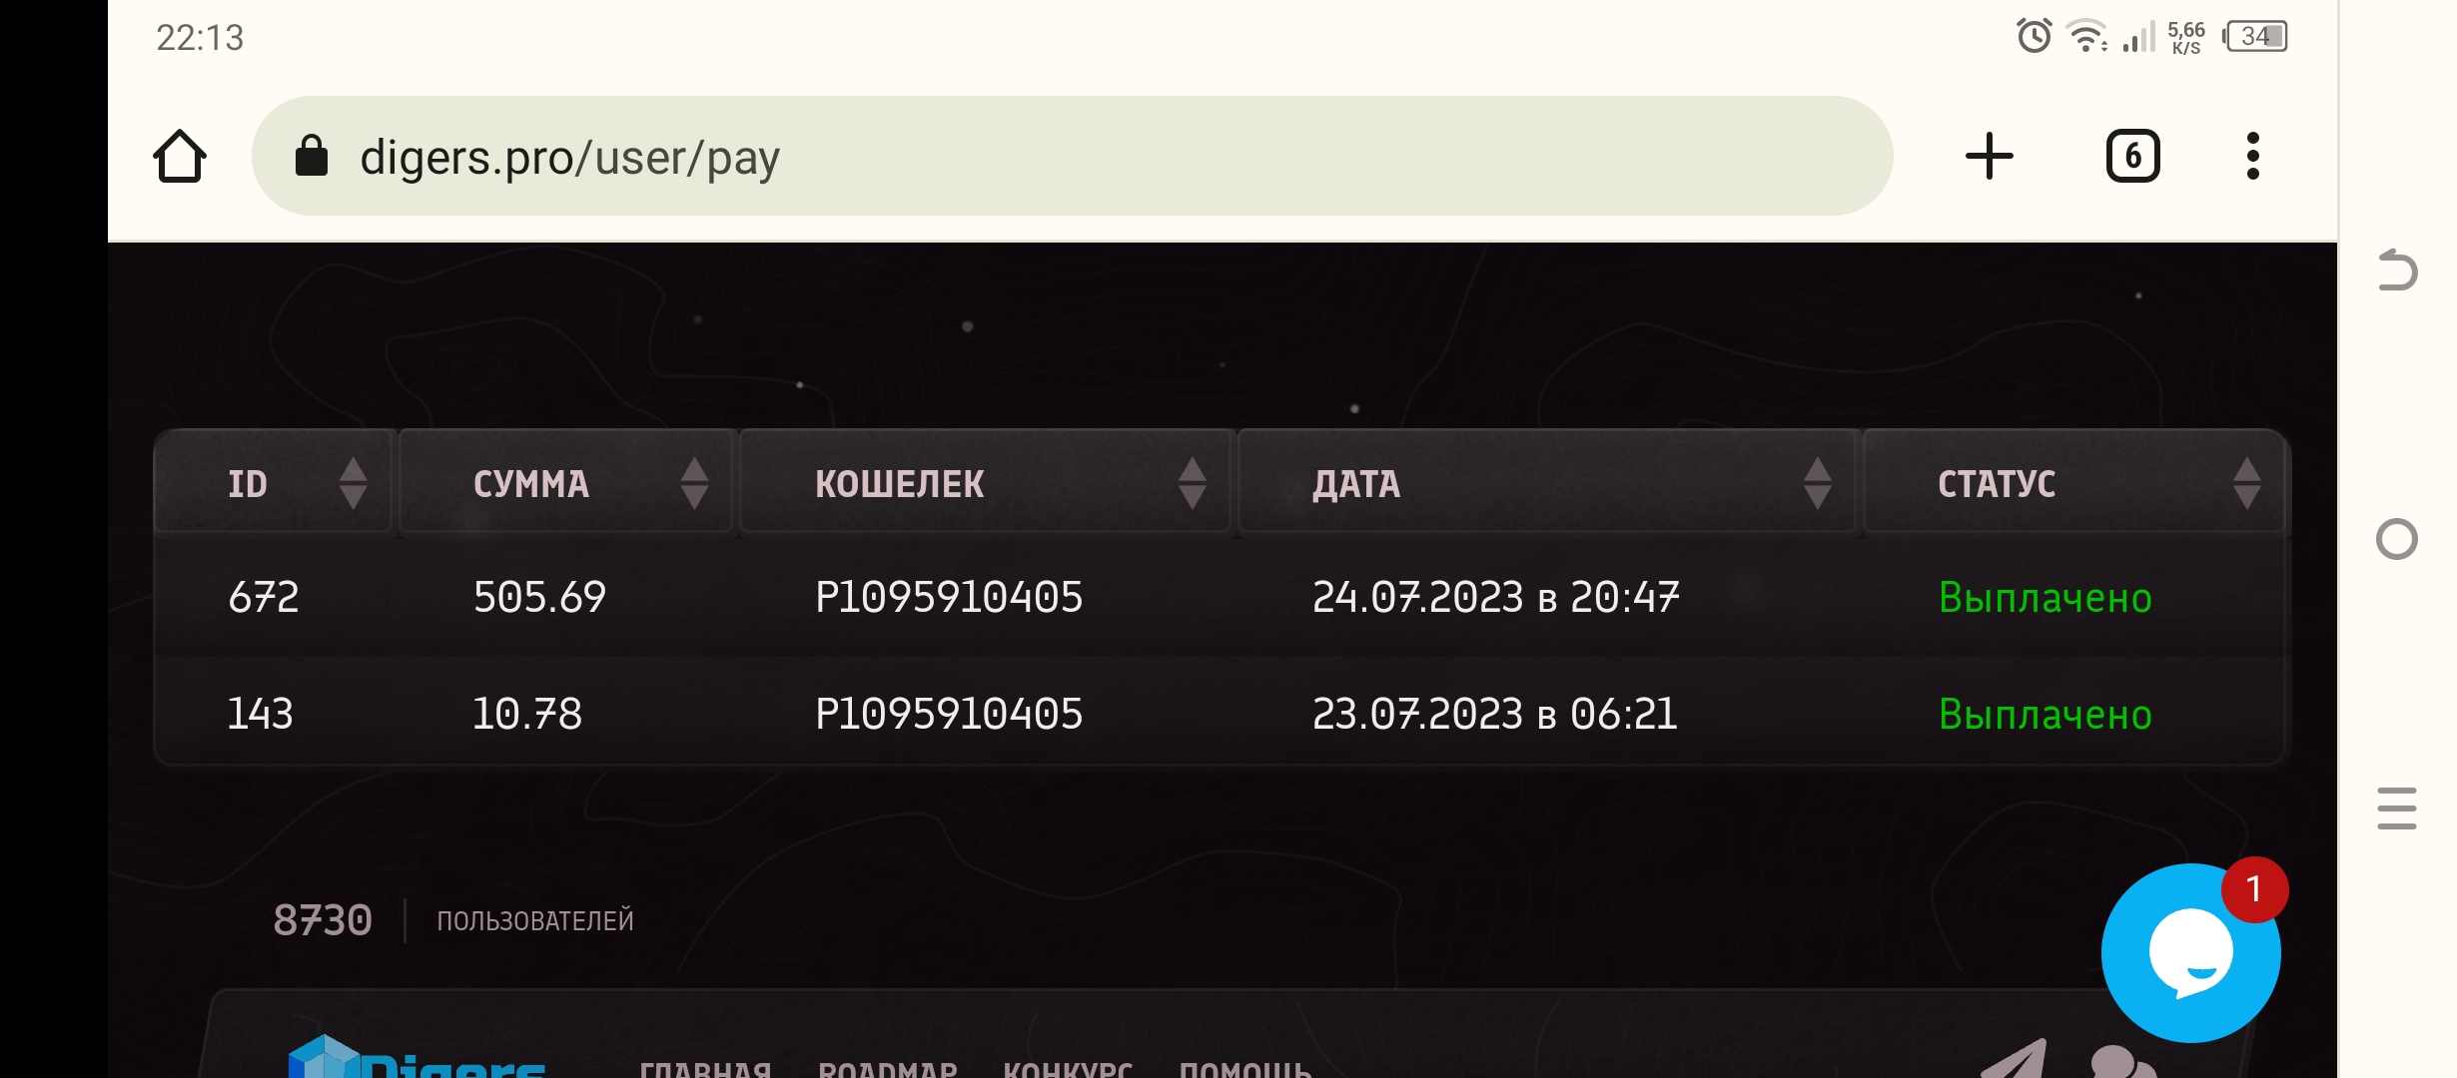This screenshot has height=1078, width=2457.
Task: Click the Telegram paper plane icon
Action: (x=2018, y=1062)
